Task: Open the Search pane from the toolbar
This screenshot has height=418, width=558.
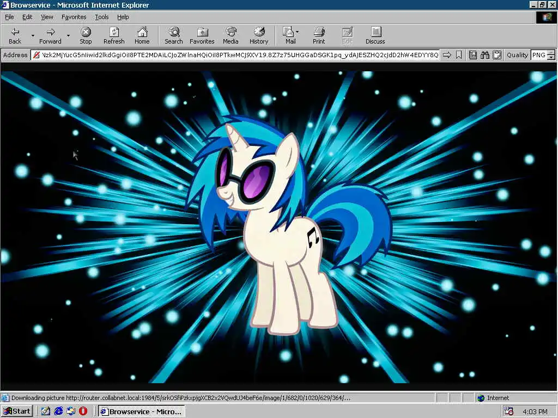Action: tap(174, 35)
